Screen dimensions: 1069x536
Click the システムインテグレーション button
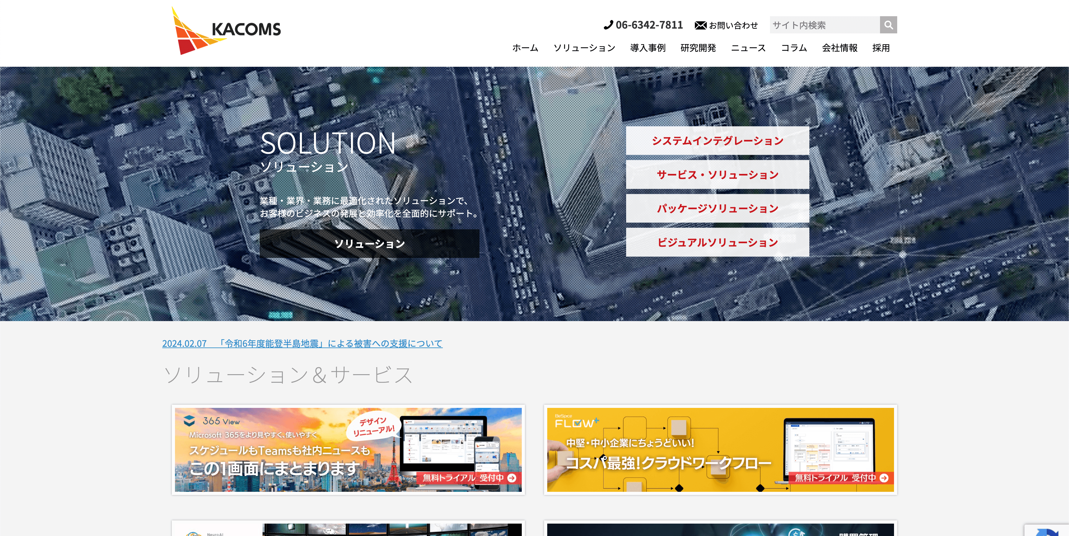pyautogui.click(x=717, y=141)
